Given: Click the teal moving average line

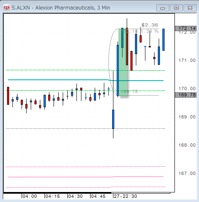Looking at the screenshot, I should coord(86,80).
